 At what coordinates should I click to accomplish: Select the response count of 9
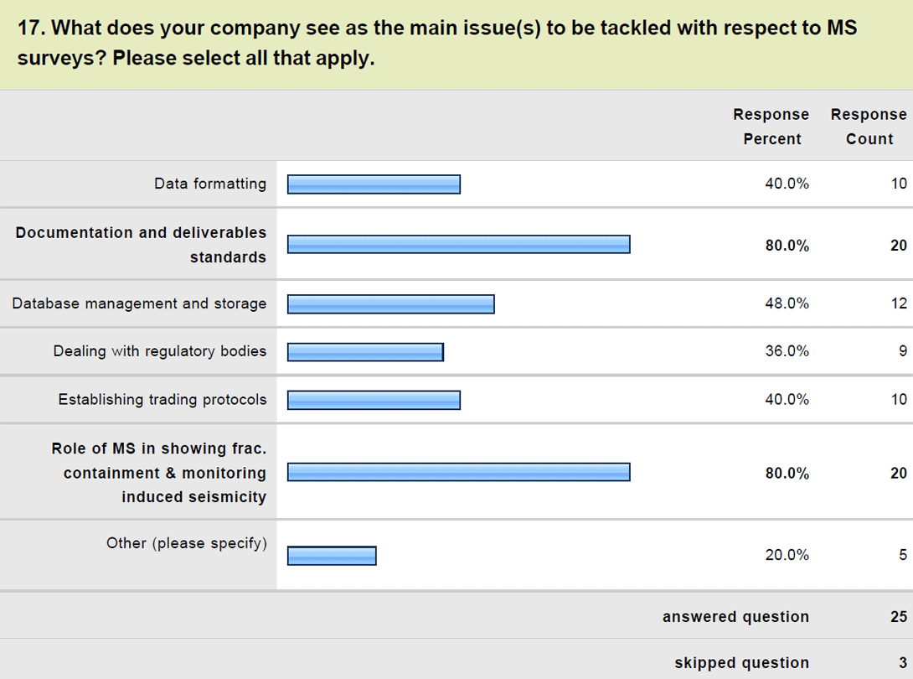pos(902,351)
